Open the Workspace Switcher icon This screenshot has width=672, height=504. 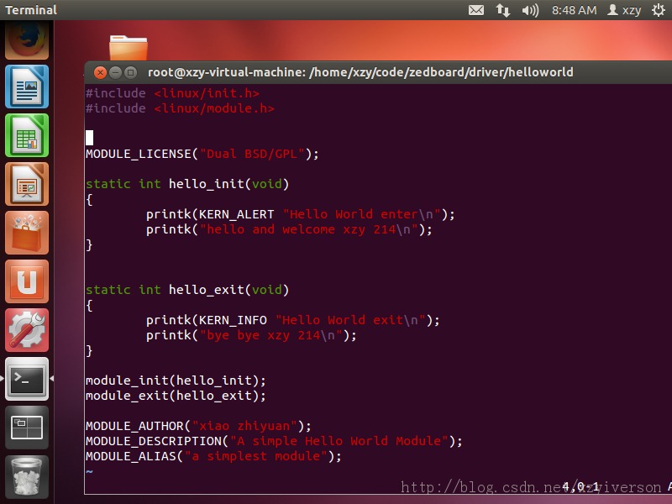[x=27, y=428]
